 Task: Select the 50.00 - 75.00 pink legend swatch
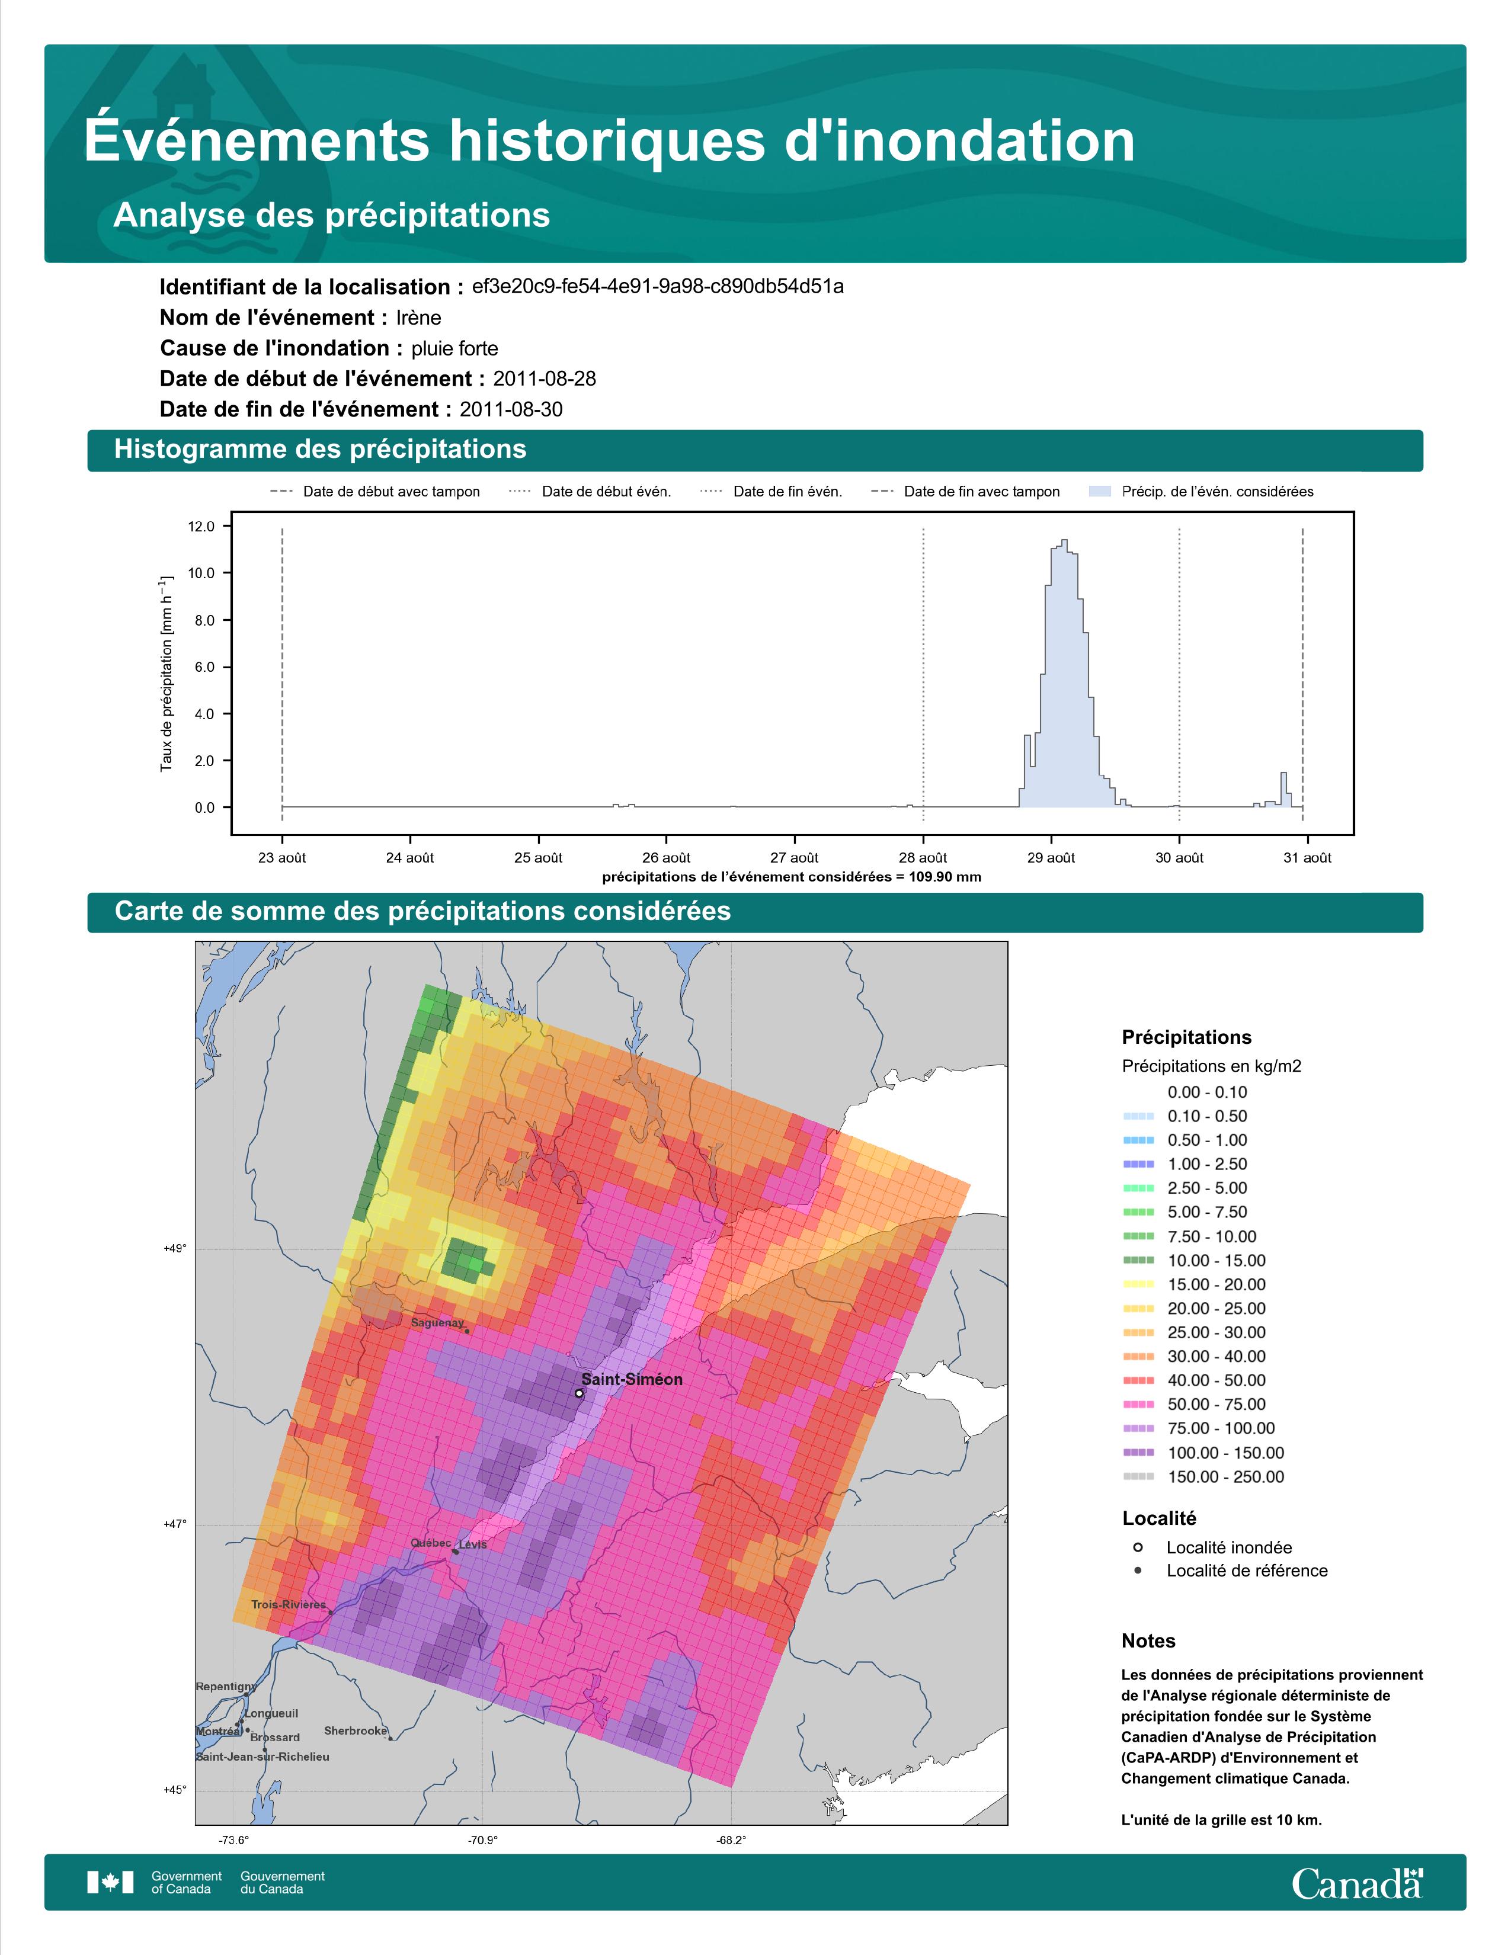(x=1139, y=1403)
